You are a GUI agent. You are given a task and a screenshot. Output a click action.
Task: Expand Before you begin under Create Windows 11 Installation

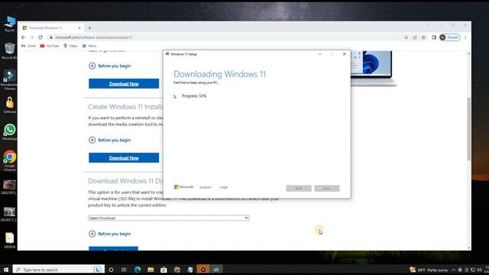(x=109, y=140)
